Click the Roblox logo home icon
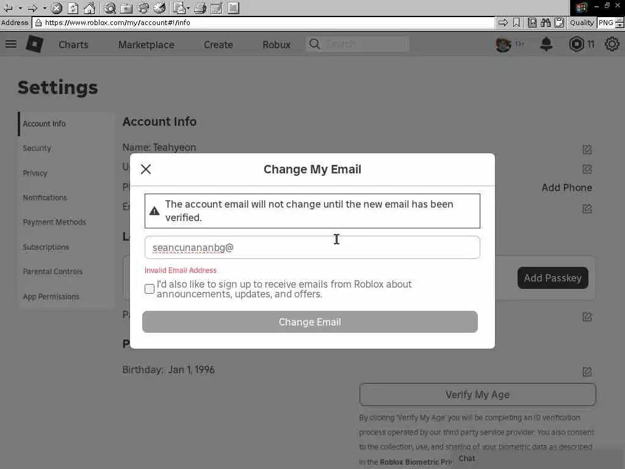The height and width of the screenshot is (469, 625). coord(35,44)
